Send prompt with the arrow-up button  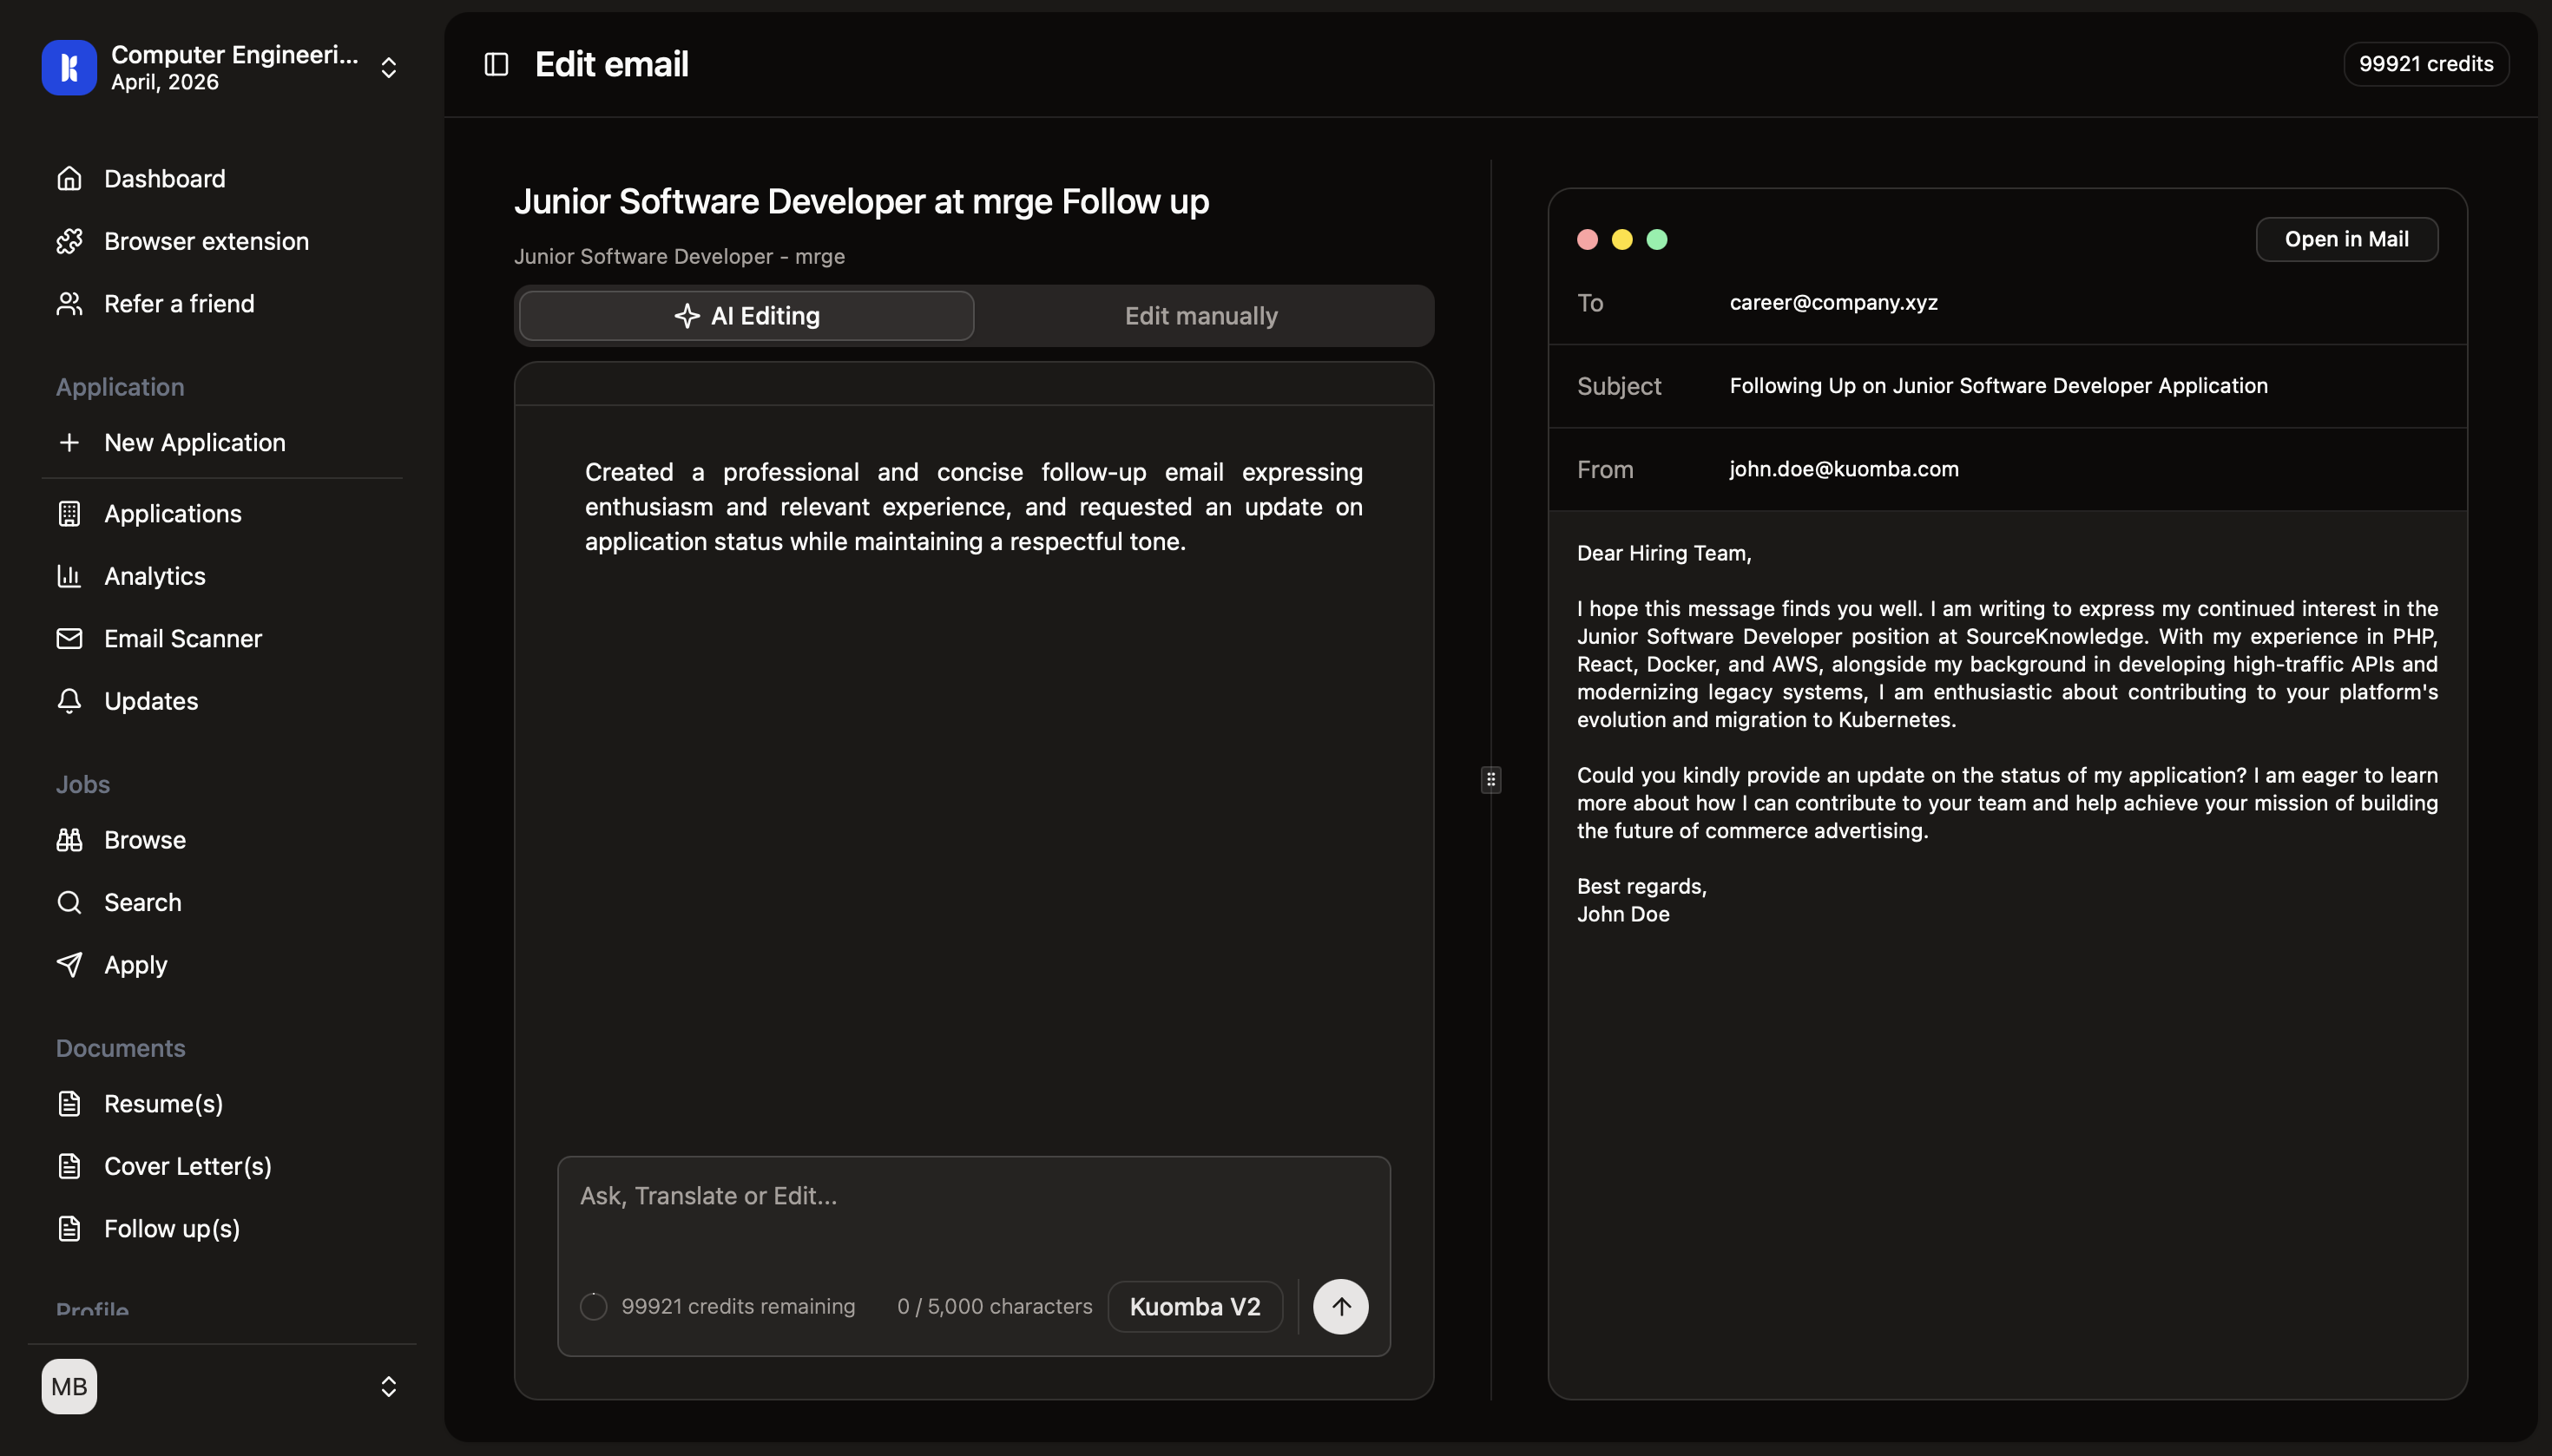pos(1340,1306)
